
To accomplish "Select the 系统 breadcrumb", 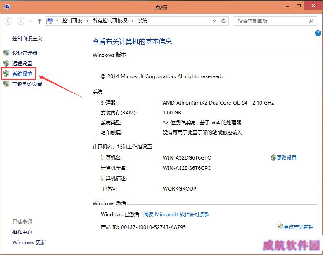I will pyautogui.click(x=142, y=21).
